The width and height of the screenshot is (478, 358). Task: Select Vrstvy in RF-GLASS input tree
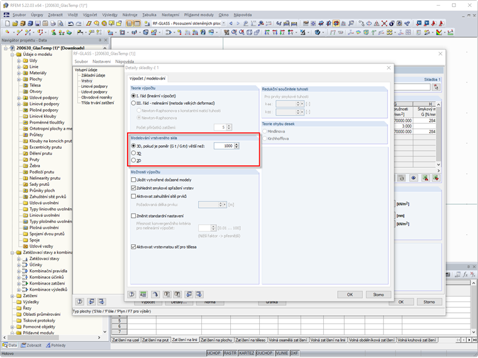(x=87, y=80)
